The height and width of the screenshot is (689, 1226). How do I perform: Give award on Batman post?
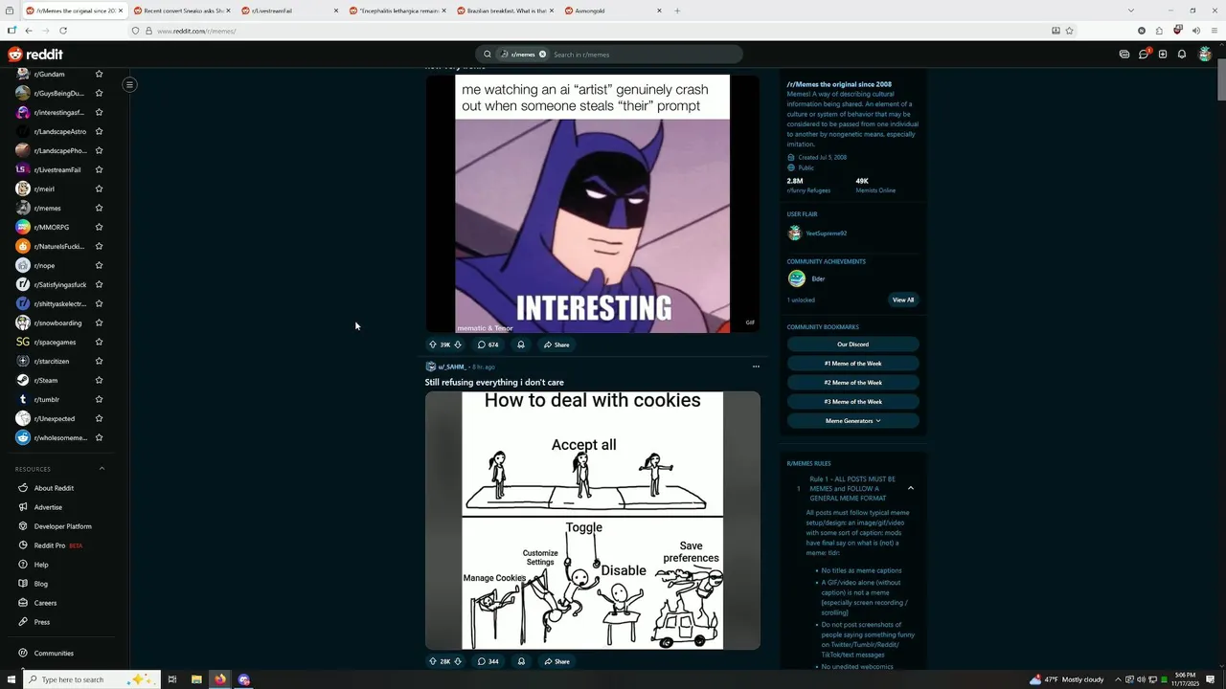(x=521, y=344)
